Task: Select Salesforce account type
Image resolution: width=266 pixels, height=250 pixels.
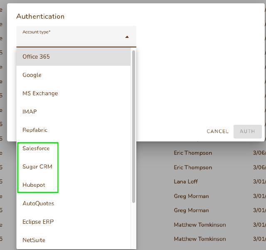Action: pyautogui.click(x=74, y=148)
